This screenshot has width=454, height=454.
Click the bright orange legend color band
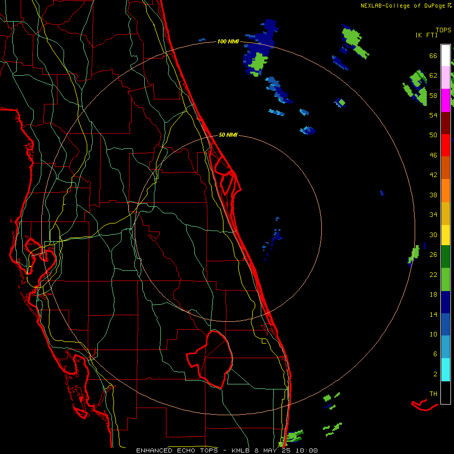(x=445, y=191)
